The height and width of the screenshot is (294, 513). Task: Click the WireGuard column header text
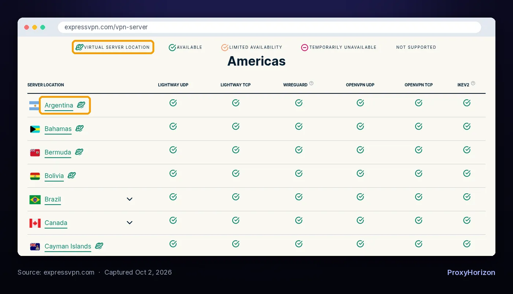[295, 85]
